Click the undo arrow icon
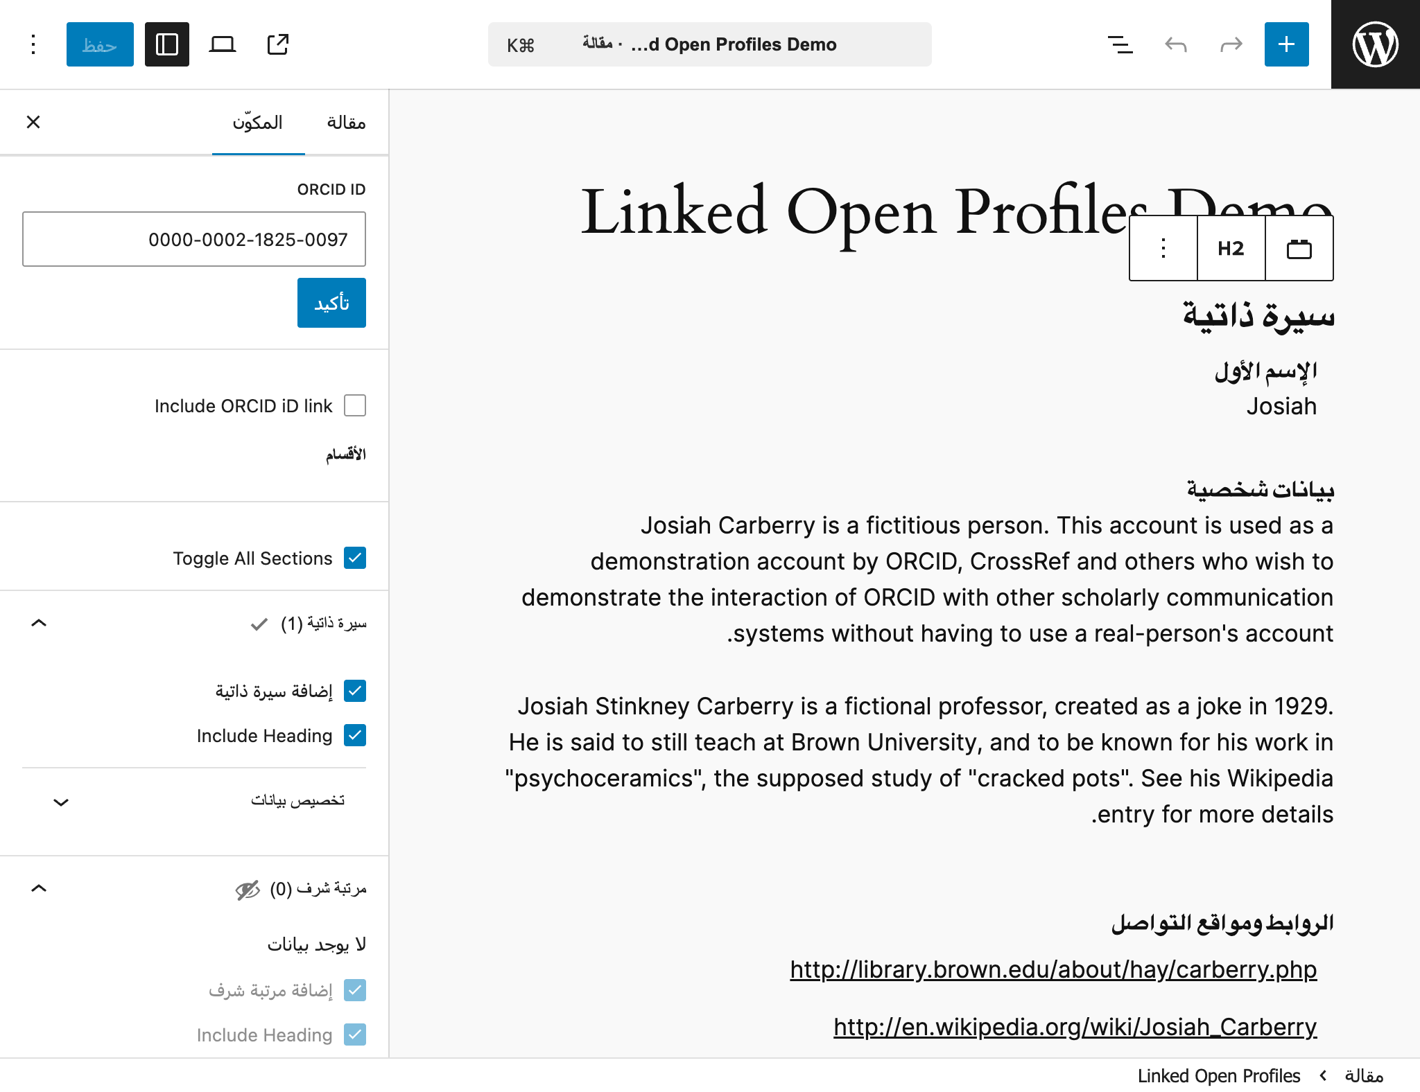This screenshot has height=1092, width=1420. click(x=1175, y=44)
